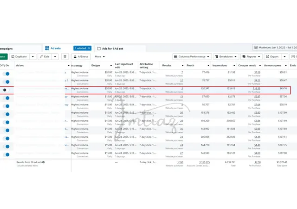Screen dimensions: 297x209
Task: Open the Cost per result column arrow
Action: [260, 66]
